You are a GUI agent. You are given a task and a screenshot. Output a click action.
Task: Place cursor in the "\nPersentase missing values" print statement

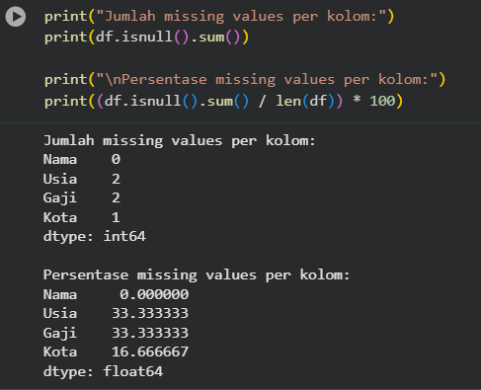tap(245, 80)
